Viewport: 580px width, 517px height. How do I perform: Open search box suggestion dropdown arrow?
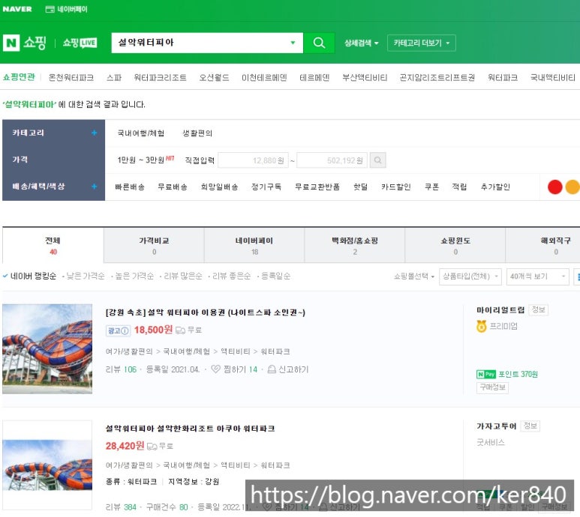coord(293,43)
